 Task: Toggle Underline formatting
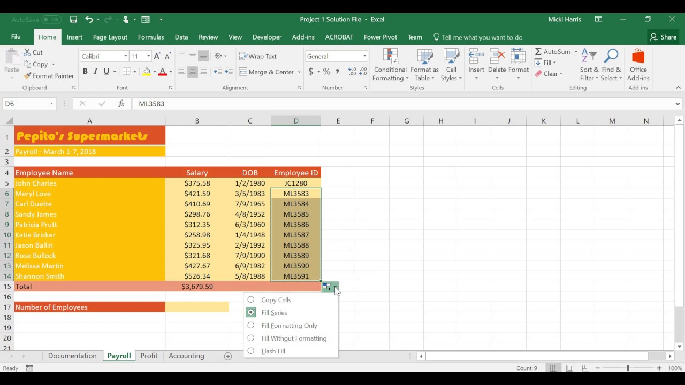click(x=106, y=72)
